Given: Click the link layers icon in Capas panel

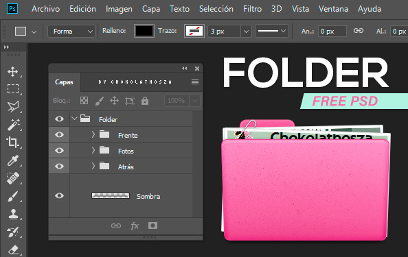Looking at the screenshot, I should [116, 226].
